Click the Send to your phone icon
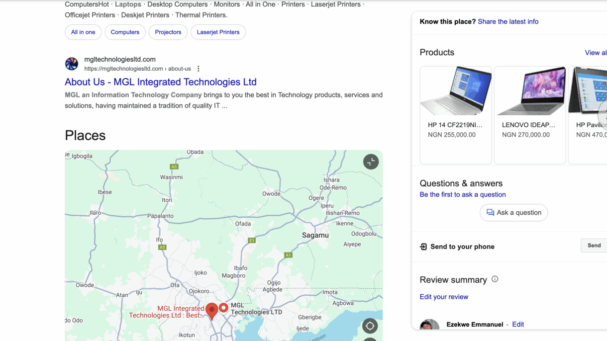Screen dimensions: 607x341 tap(423, 247)
